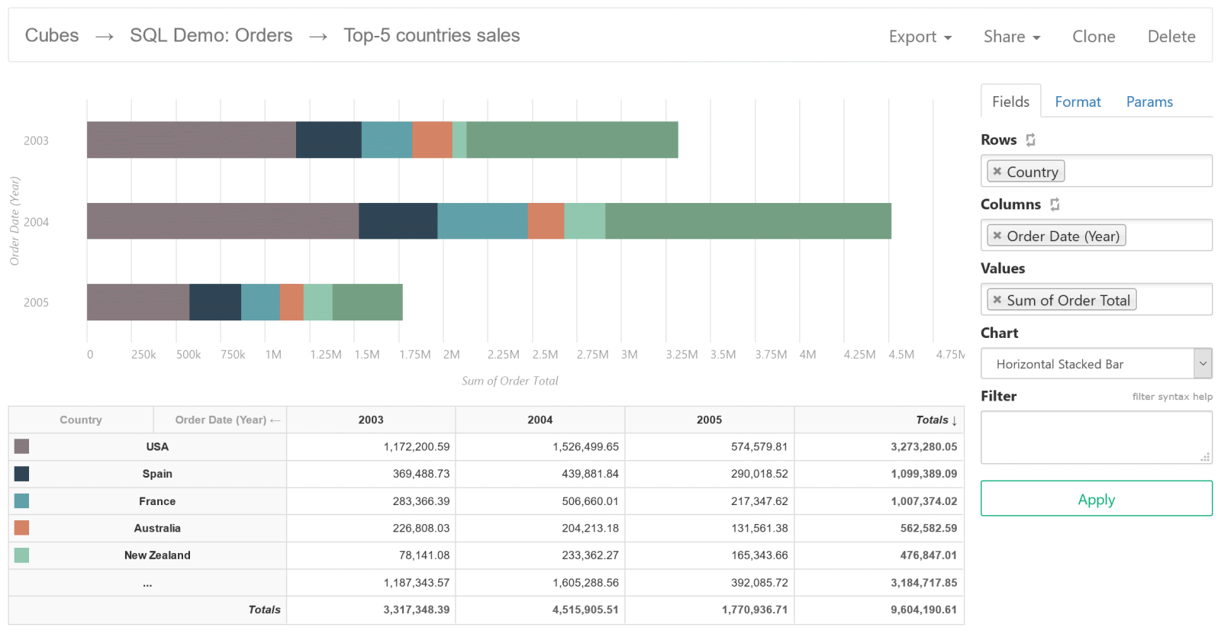1221x634 pixels.
Task: Click the swap icon next to Columns
Action: point(1055,204)
